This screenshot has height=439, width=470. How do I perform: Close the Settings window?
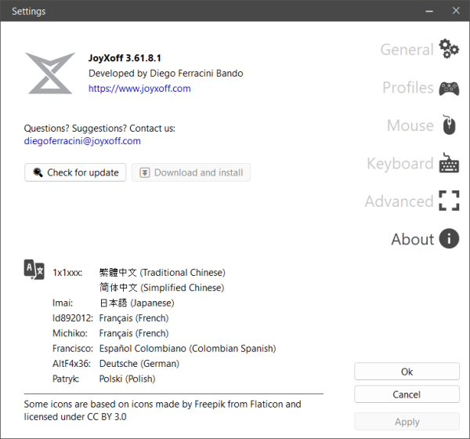pyautogui.click(x=456, y=11)
